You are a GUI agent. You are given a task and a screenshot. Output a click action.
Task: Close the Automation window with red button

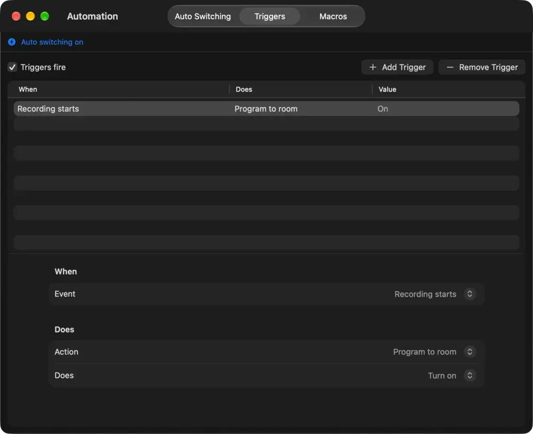click(16, 17)
